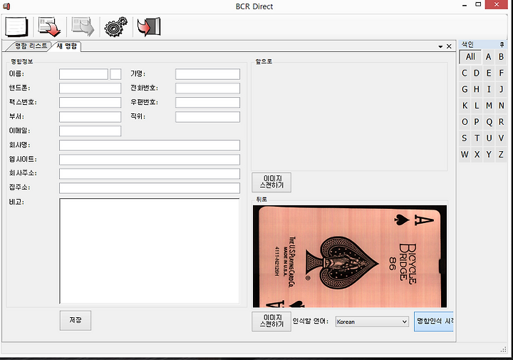Filter index by letter J

click(x=501, y=89)
